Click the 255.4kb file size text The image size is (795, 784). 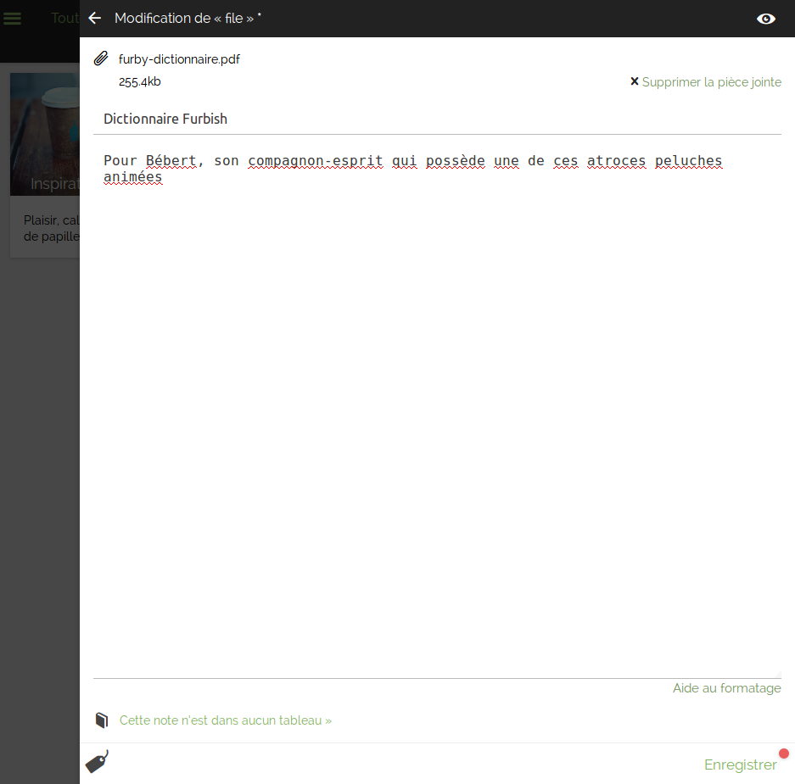tap(140, 81)
